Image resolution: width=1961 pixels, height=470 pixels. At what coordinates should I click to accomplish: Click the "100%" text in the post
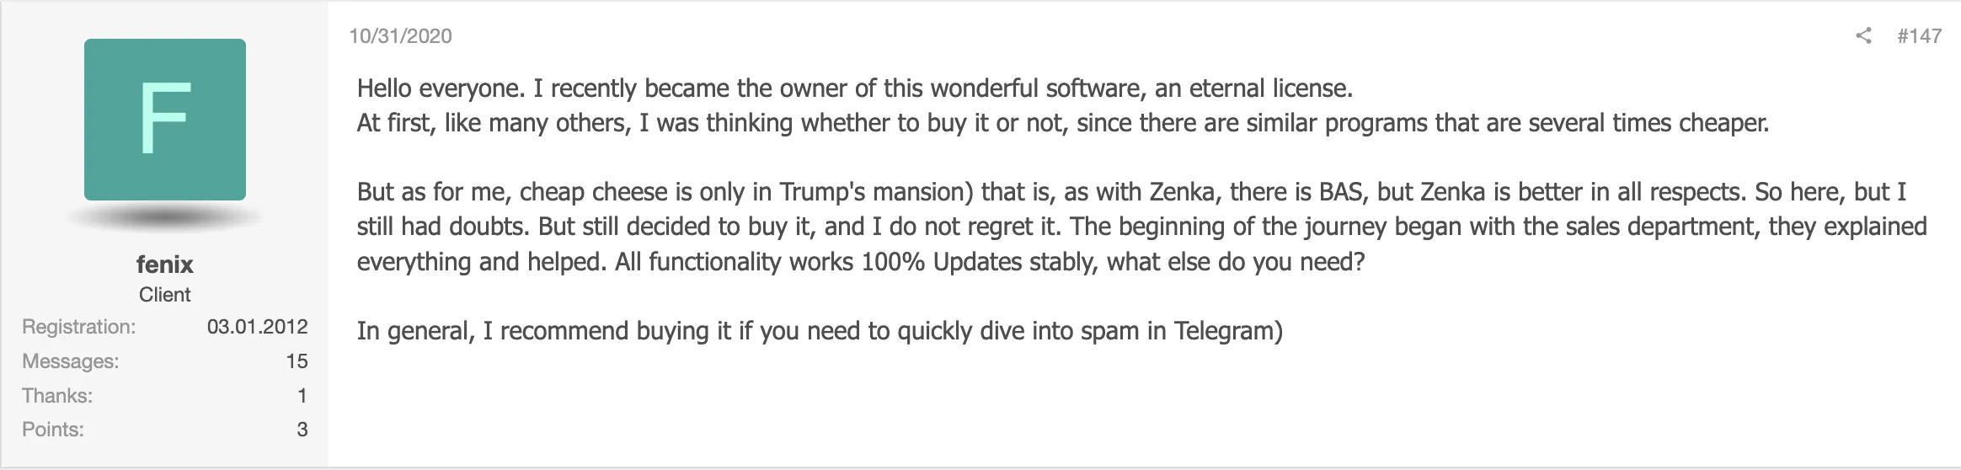point(892,262)
